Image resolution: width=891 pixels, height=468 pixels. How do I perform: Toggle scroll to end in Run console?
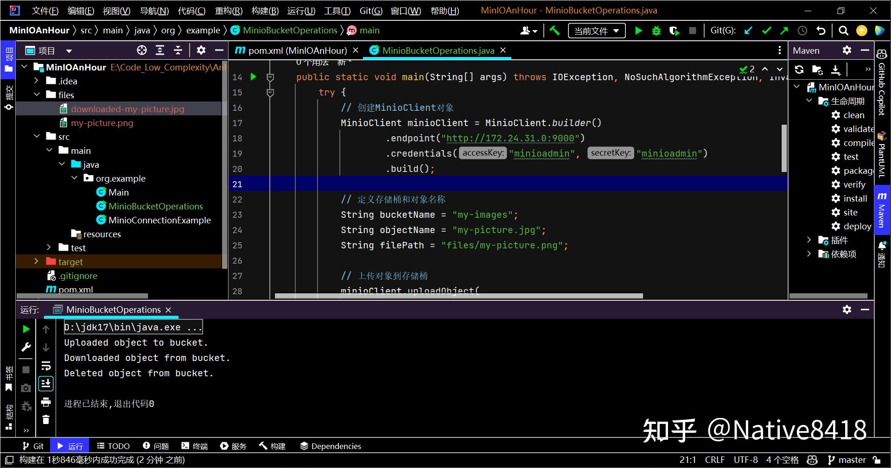click(46, 384)
